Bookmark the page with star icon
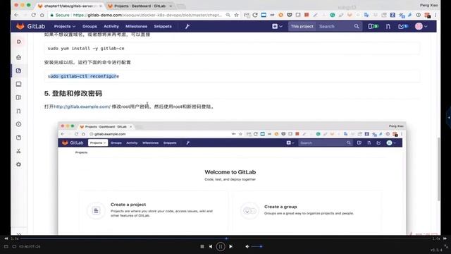The width and height of the screenshot is (451, 254). pos(237,15)
